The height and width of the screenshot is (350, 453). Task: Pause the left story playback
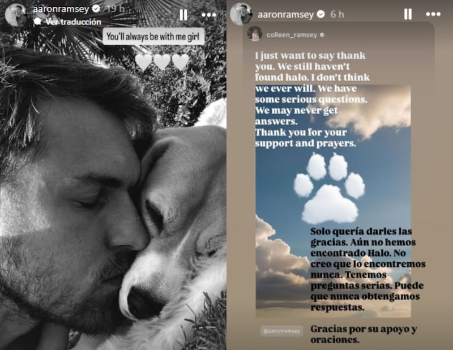(x=183, y=15)
